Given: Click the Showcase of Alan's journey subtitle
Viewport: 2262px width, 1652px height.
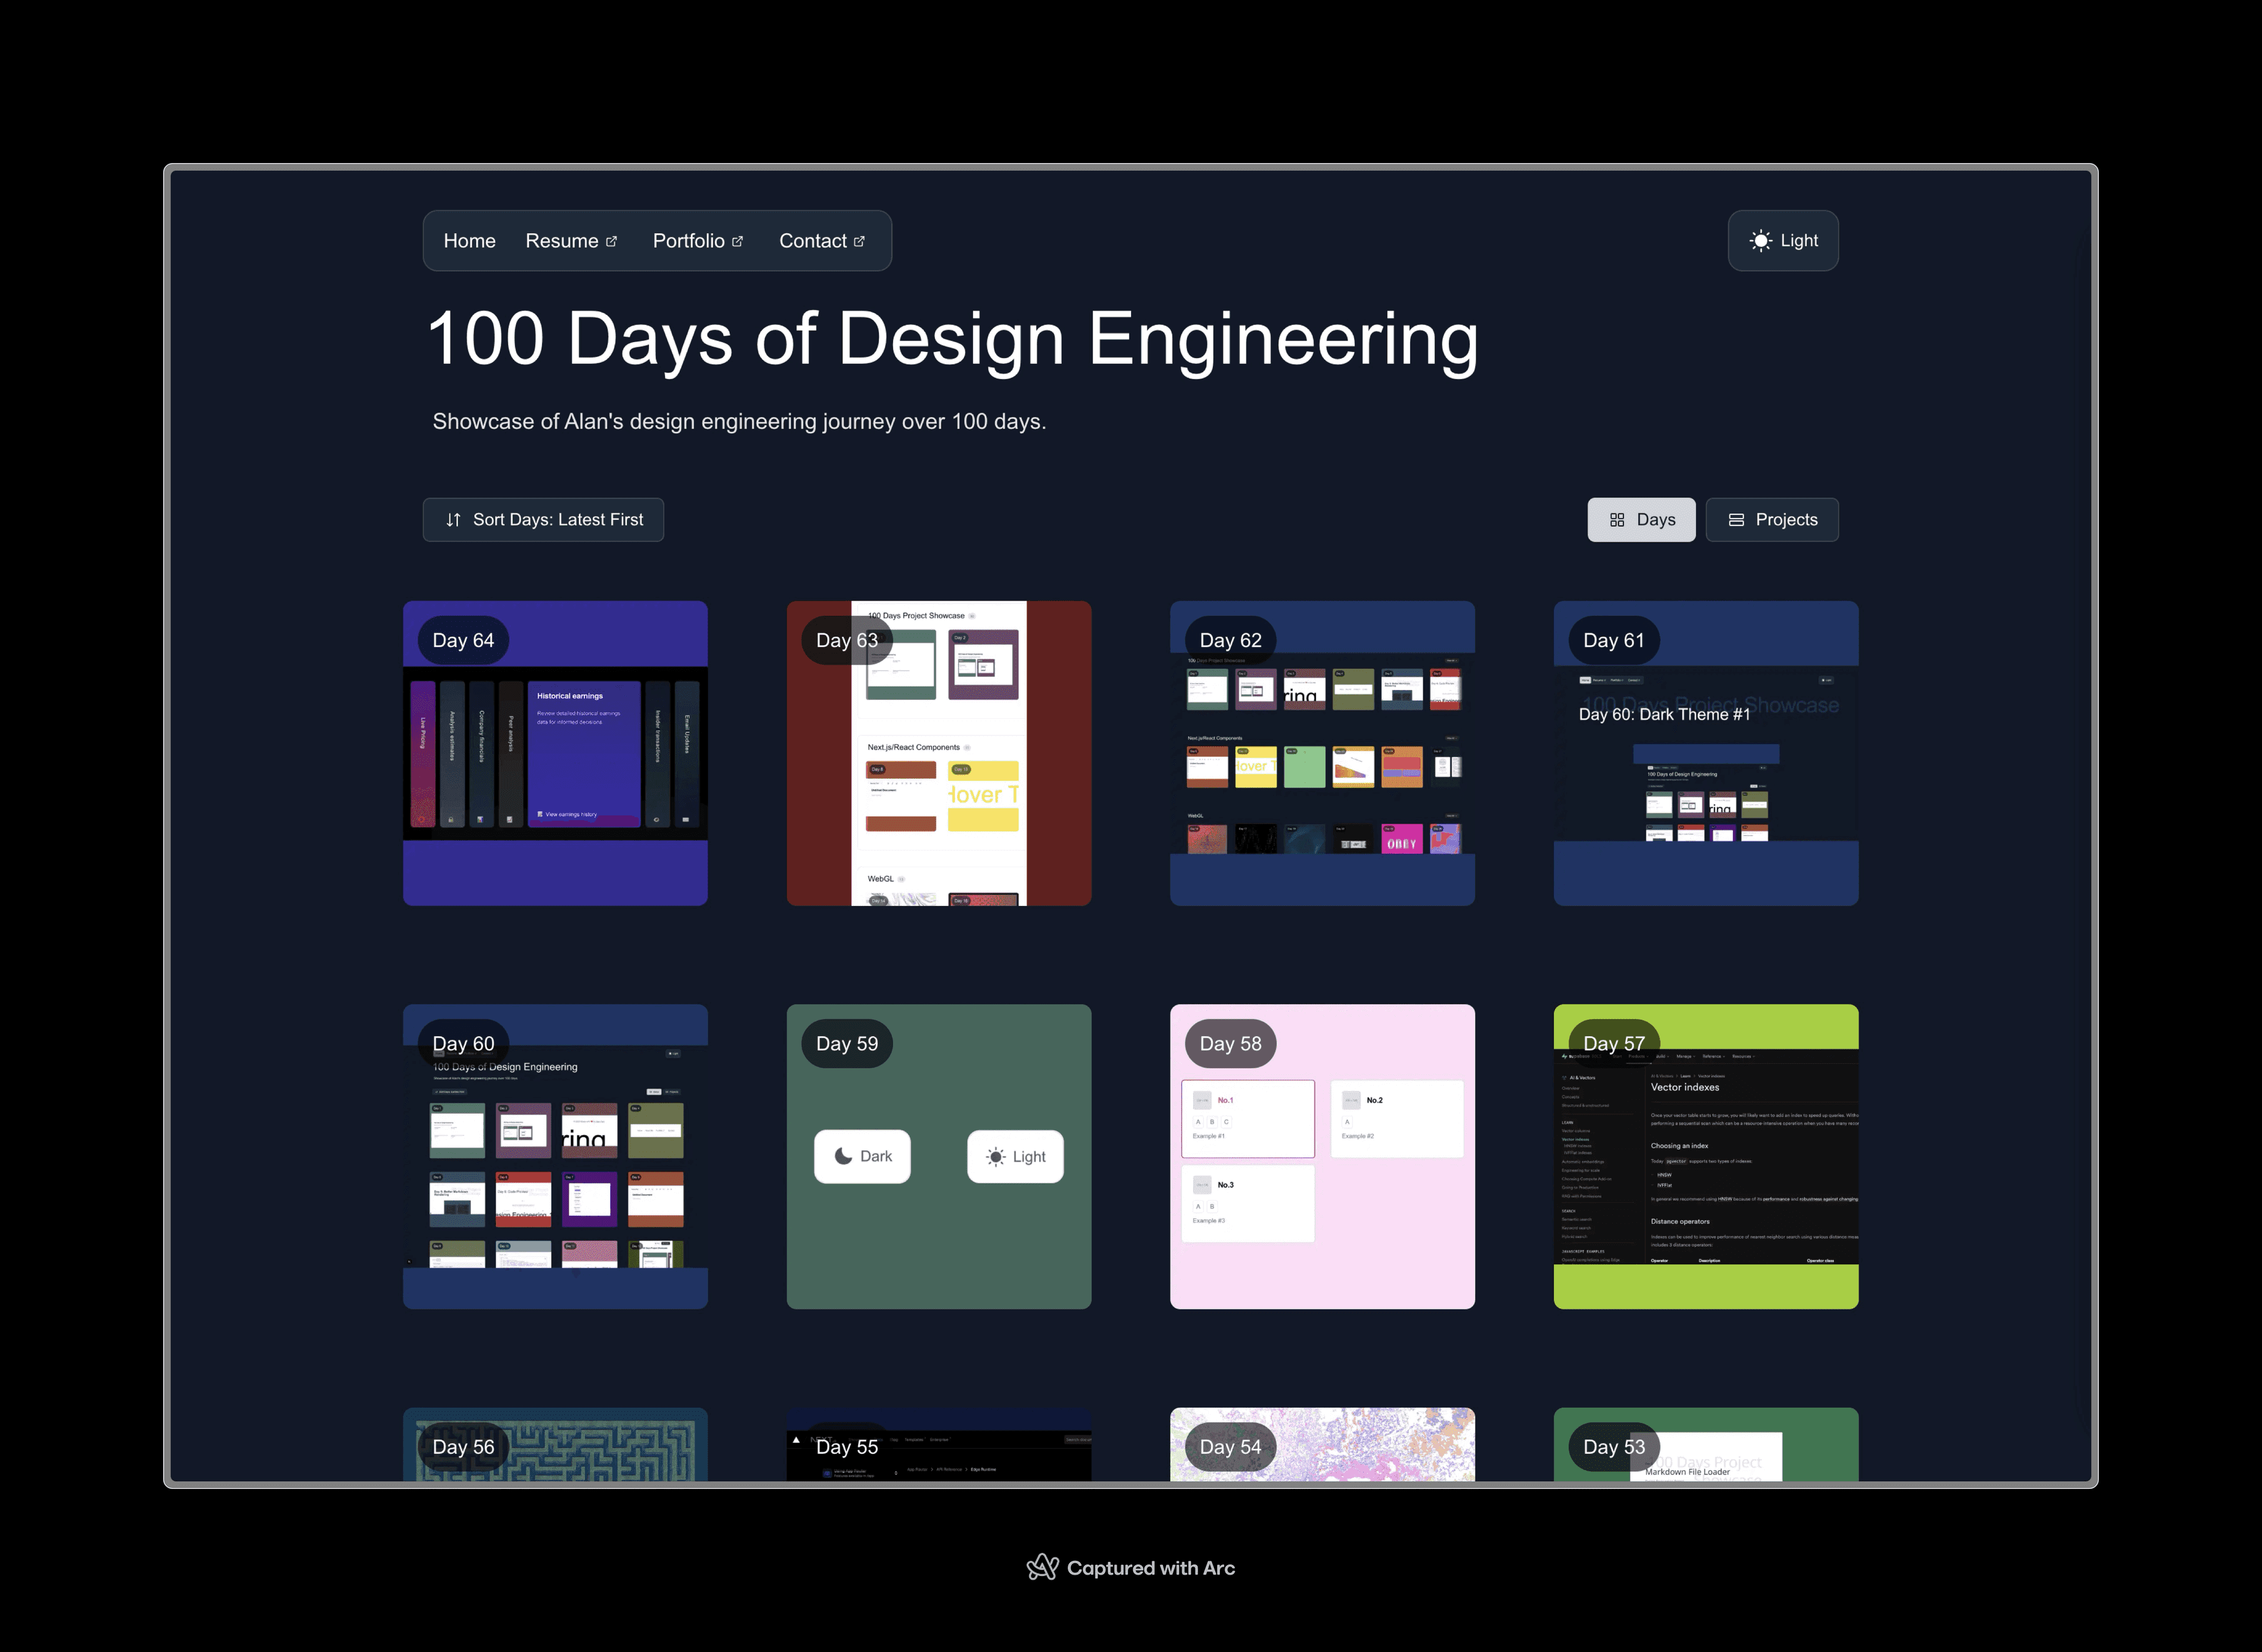Looking at the screenshot, I should click(739, 422).
